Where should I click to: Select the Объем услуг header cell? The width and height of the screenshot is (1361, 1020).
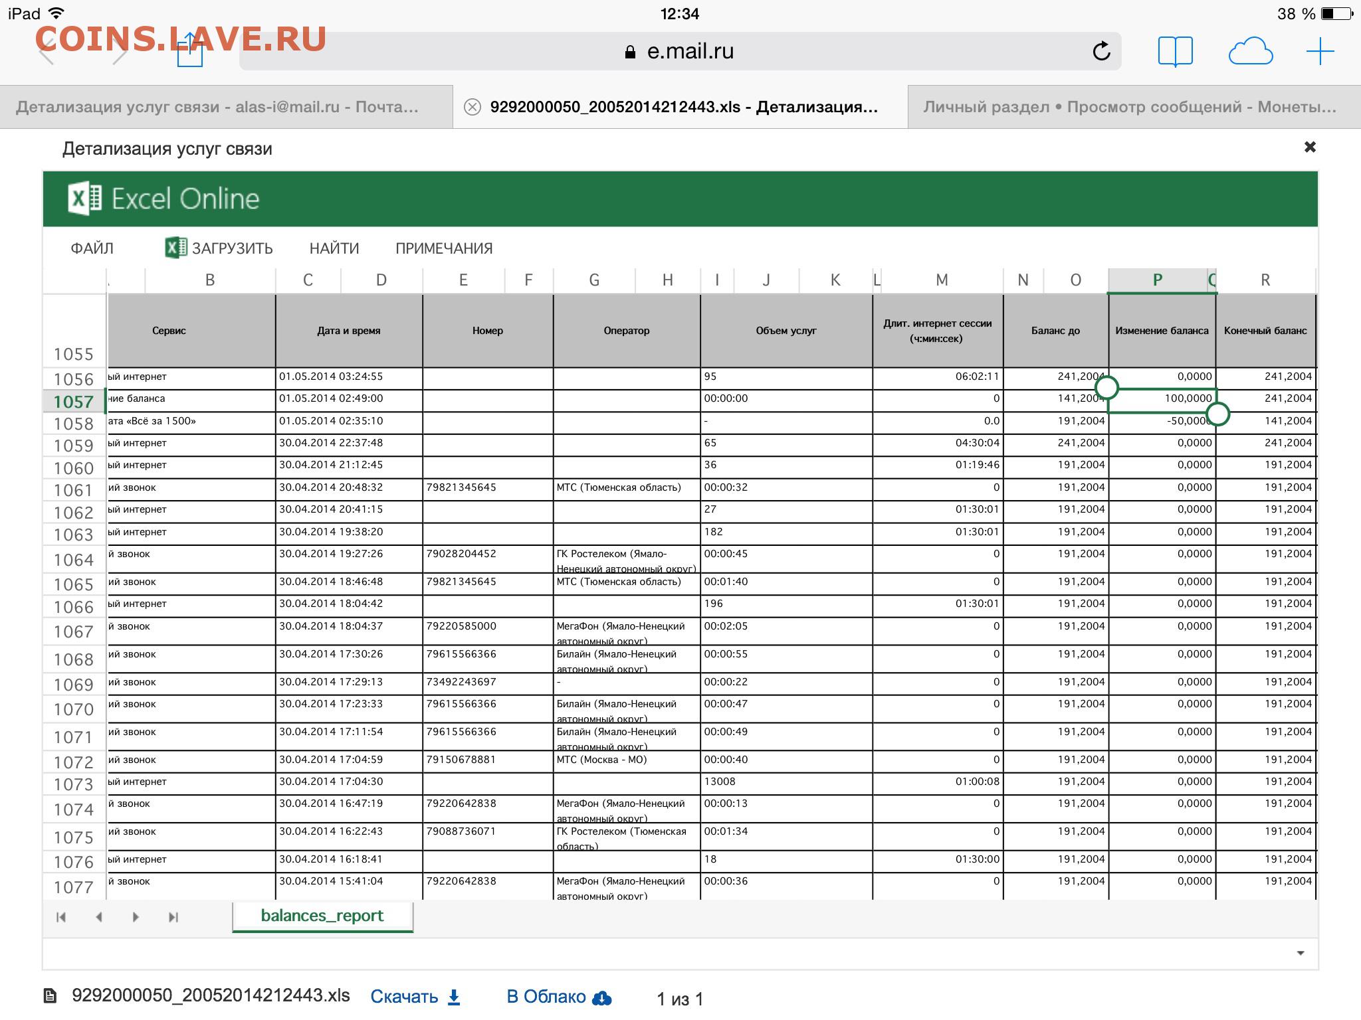click(x=786, y=331)
